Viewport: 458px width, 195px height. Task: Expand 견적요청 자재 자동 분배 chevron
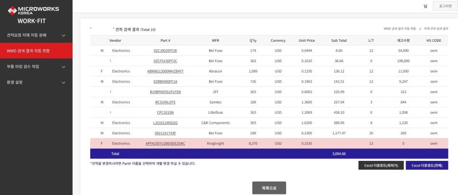64,36
